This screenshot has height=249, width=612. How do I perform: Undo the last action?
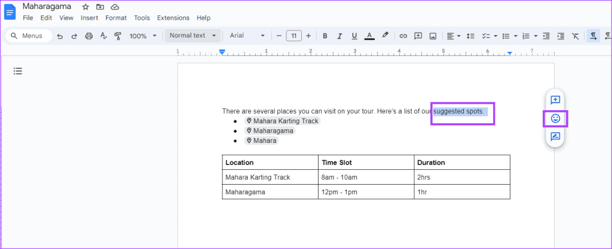[x=60, y=36]
